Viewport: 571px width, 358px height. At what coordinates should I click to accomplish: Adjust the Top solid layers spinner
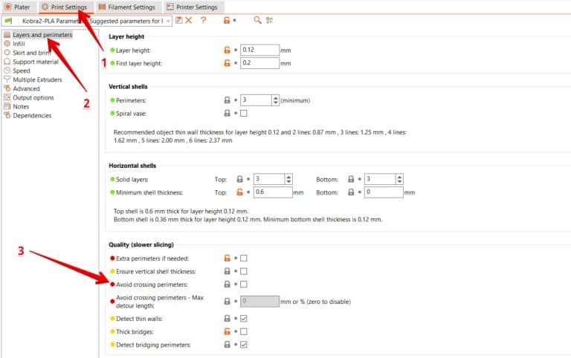pos(288,179)
